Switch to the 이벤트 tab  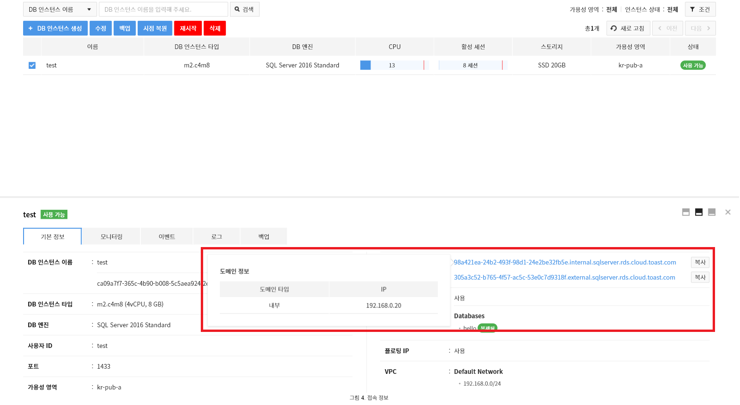(x=167, y=237)
